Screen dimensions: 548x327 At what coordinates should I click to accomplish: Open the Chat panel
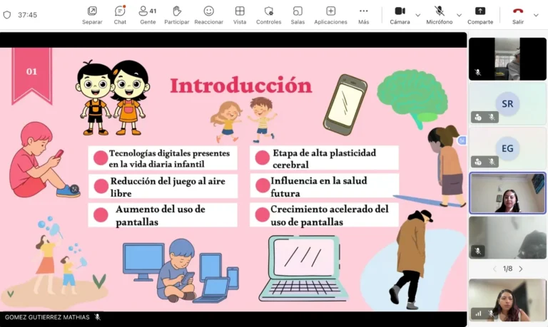coord(120,14)
